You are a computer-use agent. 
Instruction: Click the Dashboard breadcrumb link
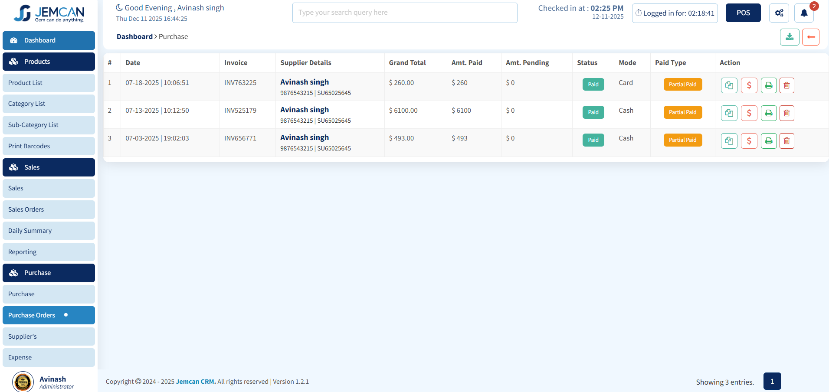[134, 37]
